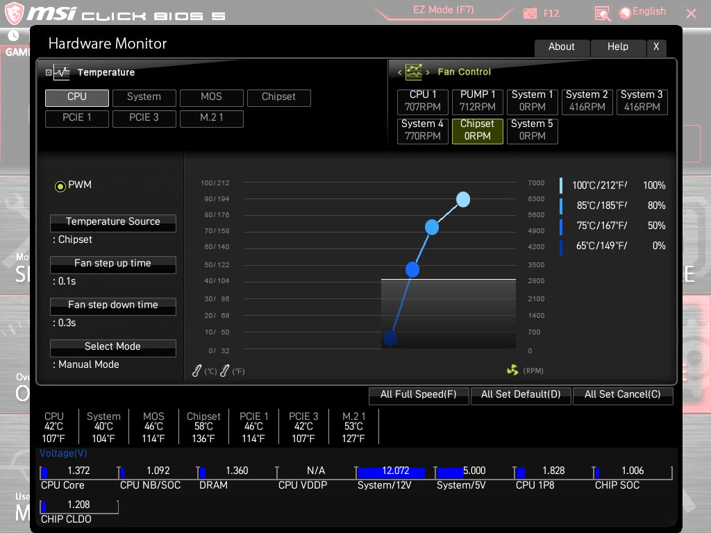Click the 65°C/149°F legend swatch
Screen dimensions: 711x533
[561, 247]
